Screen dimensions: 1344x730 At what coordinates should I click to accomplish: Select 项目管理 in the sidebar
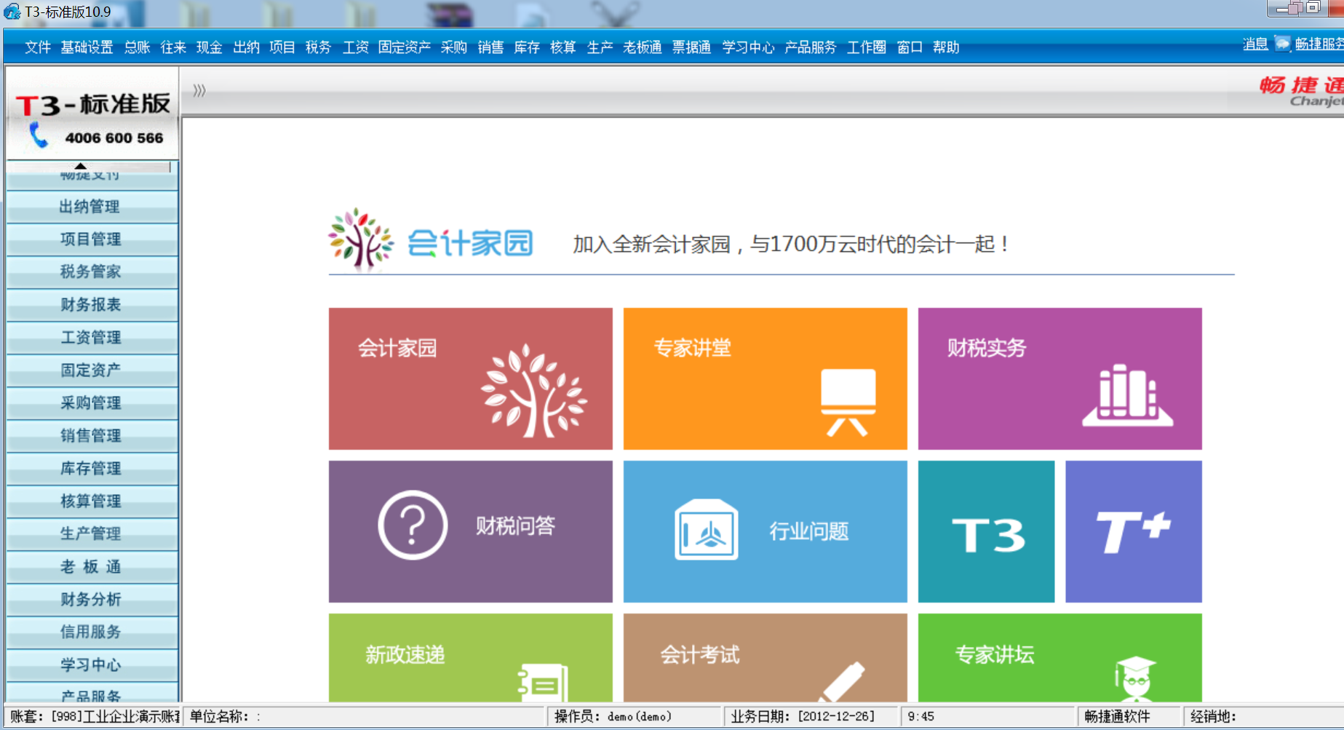(x=92, y=239)
